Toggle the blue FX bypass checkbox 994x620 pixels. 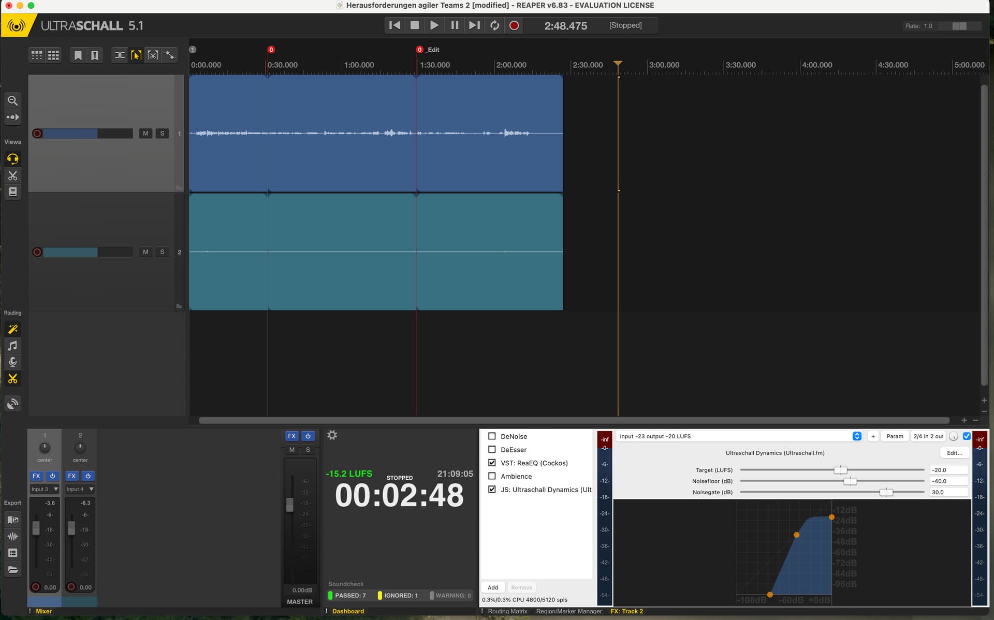(x=966, y=436)
